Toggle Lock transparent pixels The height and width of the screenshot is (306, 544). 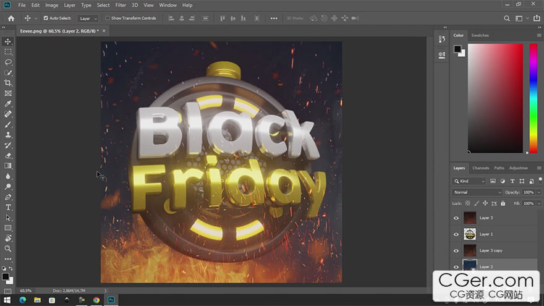point(468,203)
